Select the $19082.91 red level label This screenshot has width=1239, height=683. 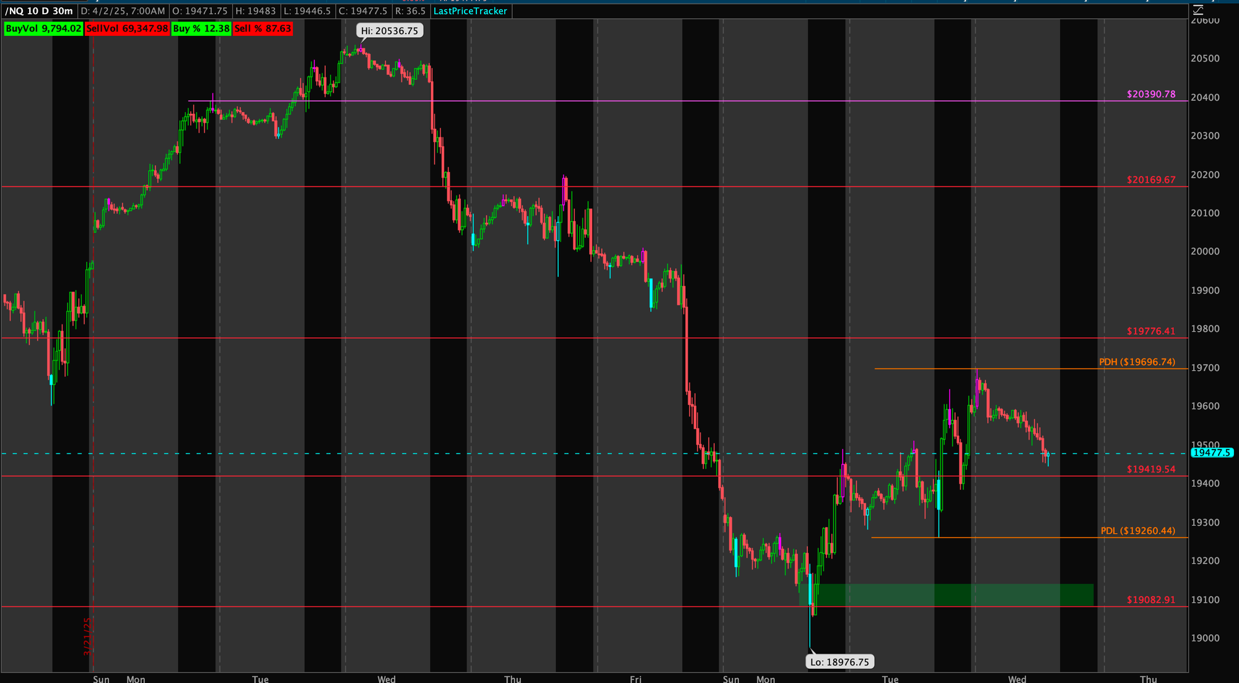click(x=1150, y=600)
